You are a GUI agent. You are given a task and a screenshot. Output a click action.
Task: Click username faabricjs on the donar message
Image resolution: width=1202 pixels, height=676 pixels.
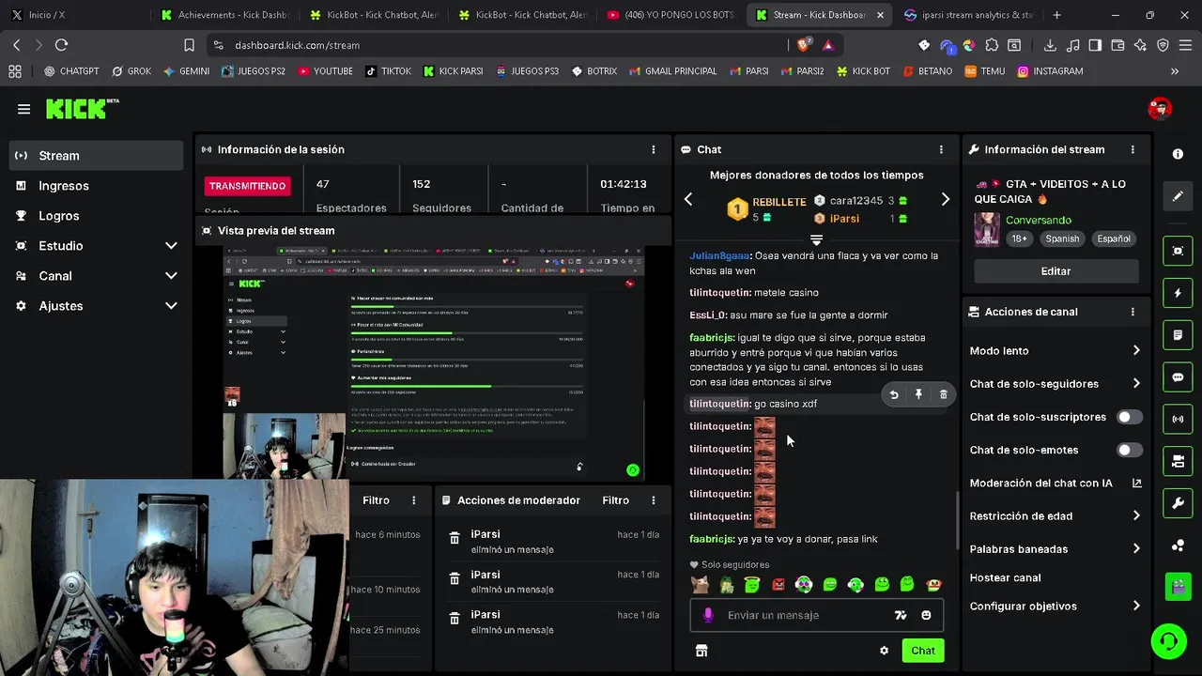click(711, 539)
